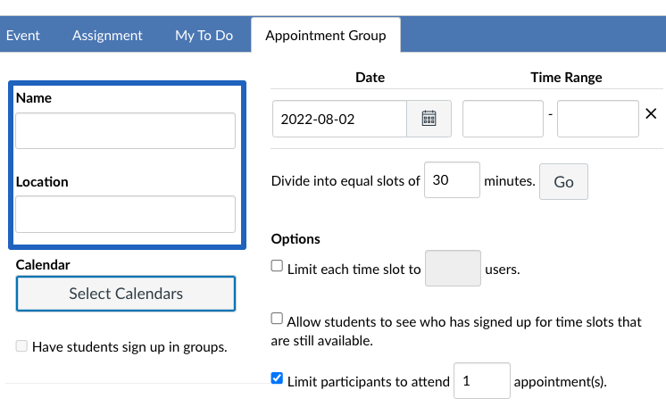Select the Appointment Group tab

[x=326, y=36]
